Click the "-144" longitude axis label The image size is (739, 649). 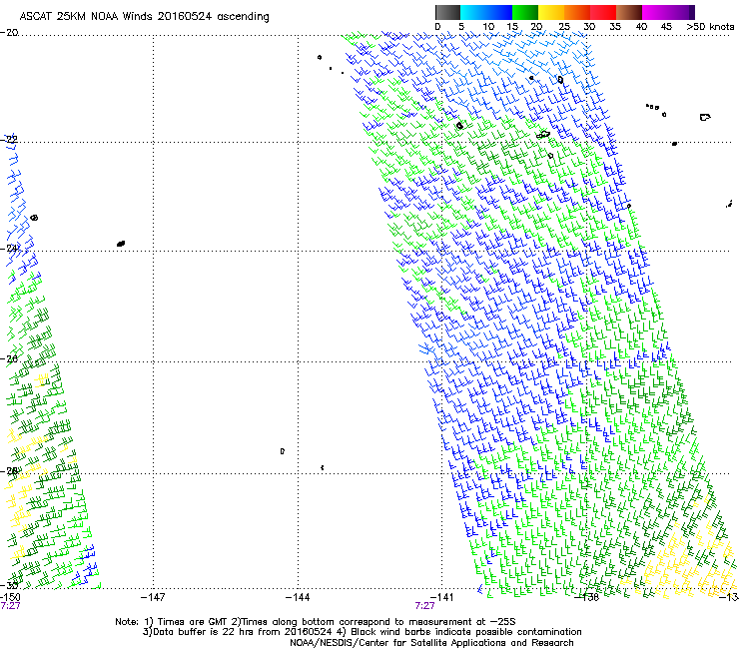tap(298, 597)
